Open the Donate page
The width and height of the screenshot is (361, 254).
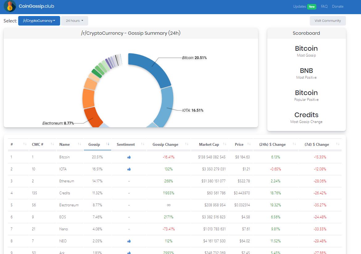[338, 6]
